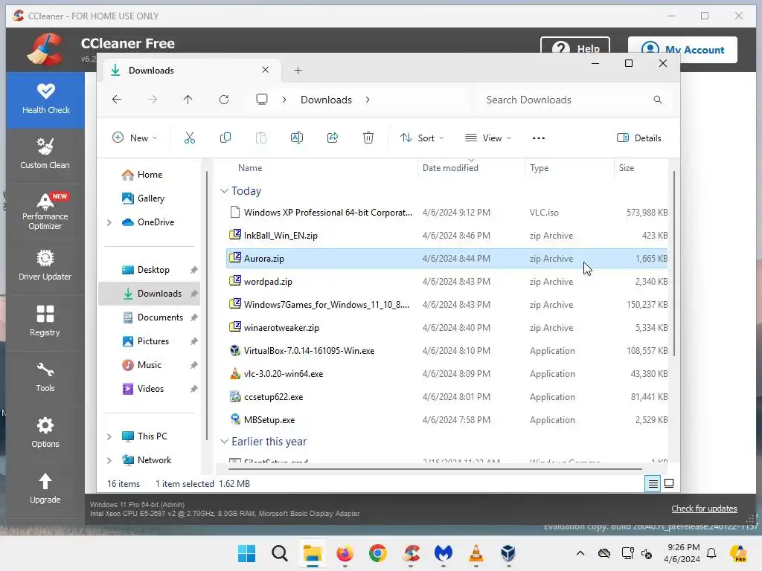The height and width of the screenshot is (571, 762).
Task: Open Gallery in navigation pane
Action: (x=150, y=198)
